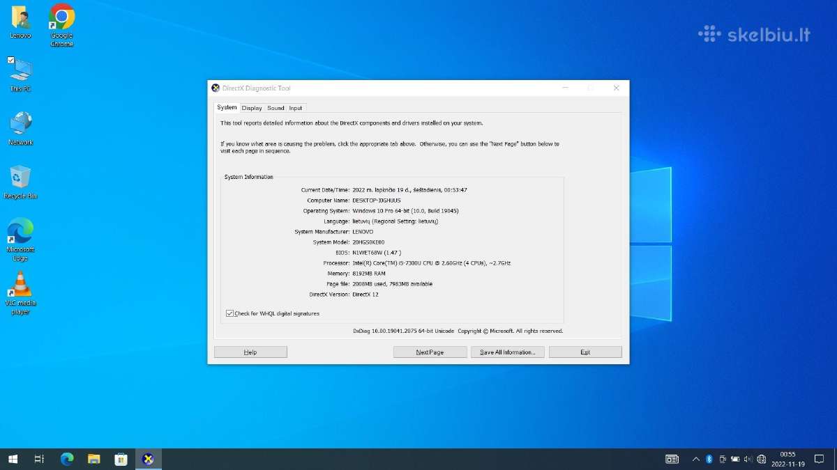The image size is (837, 470).
Task: Click the 8192MB RAM value
Action: pyautogui.click(x=369, y=274)
